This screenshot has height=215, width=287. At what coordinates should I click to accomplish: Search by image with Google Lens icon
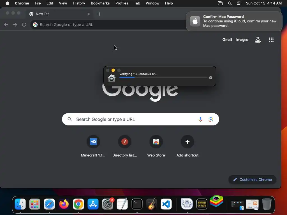click(211, 119)
